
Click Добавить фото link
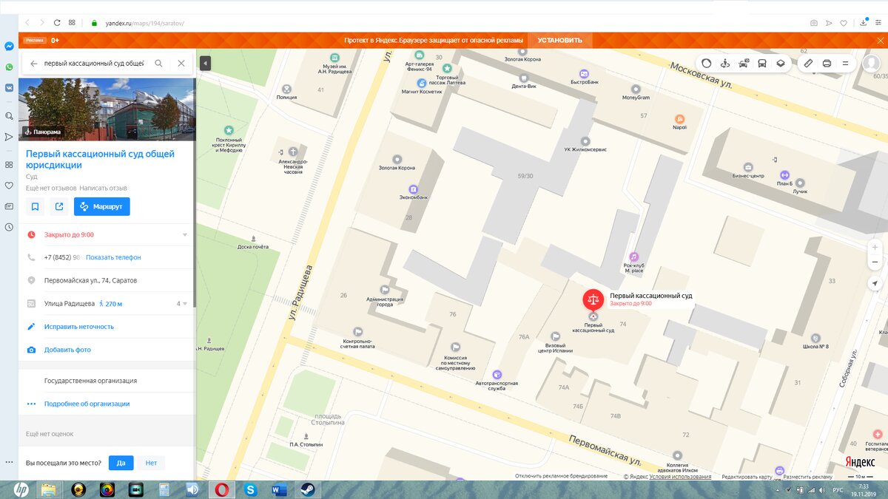(x=67, y=350)
